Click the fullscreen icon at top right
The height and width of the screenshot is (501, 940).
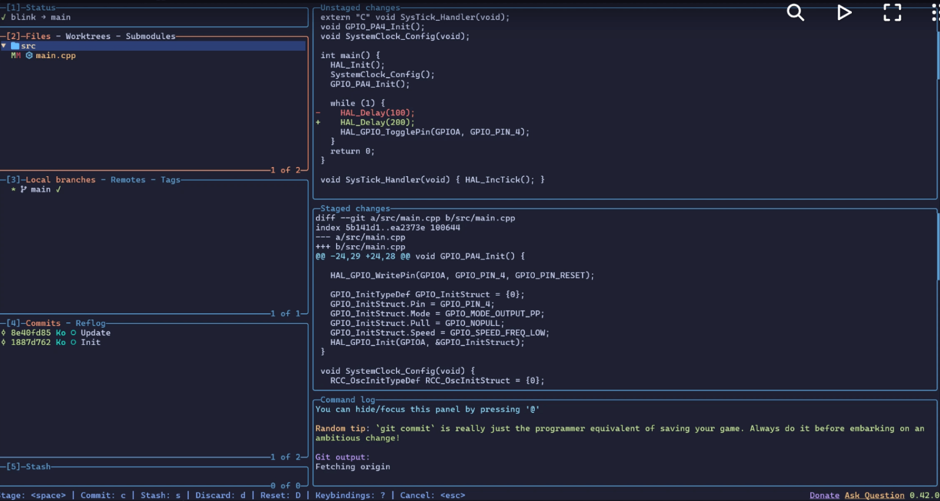coord(892,12)
